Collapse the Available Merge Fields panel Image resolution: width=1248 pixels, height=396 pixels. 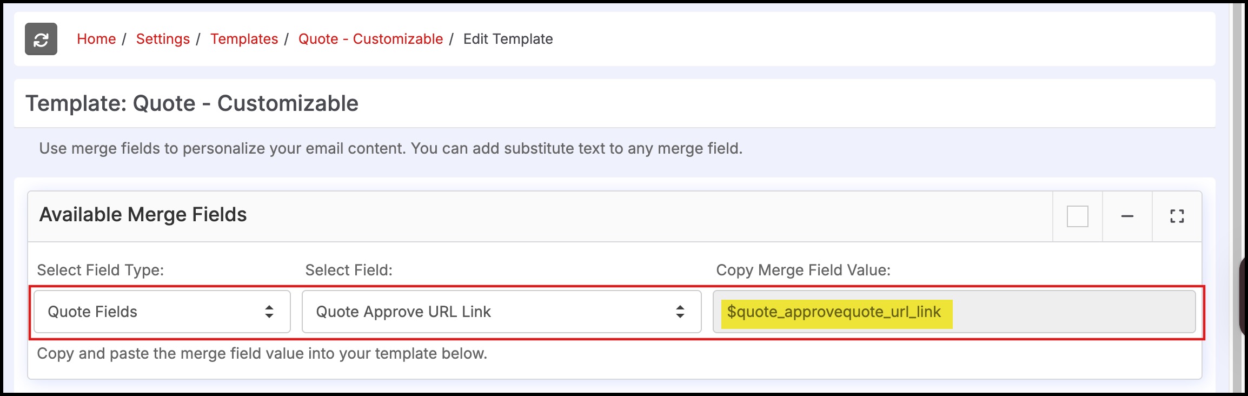point(1127,216)
